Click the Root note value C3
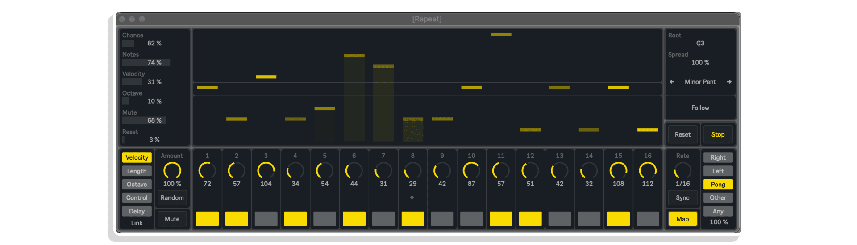The image size is (857, 245). coord(700,43)
